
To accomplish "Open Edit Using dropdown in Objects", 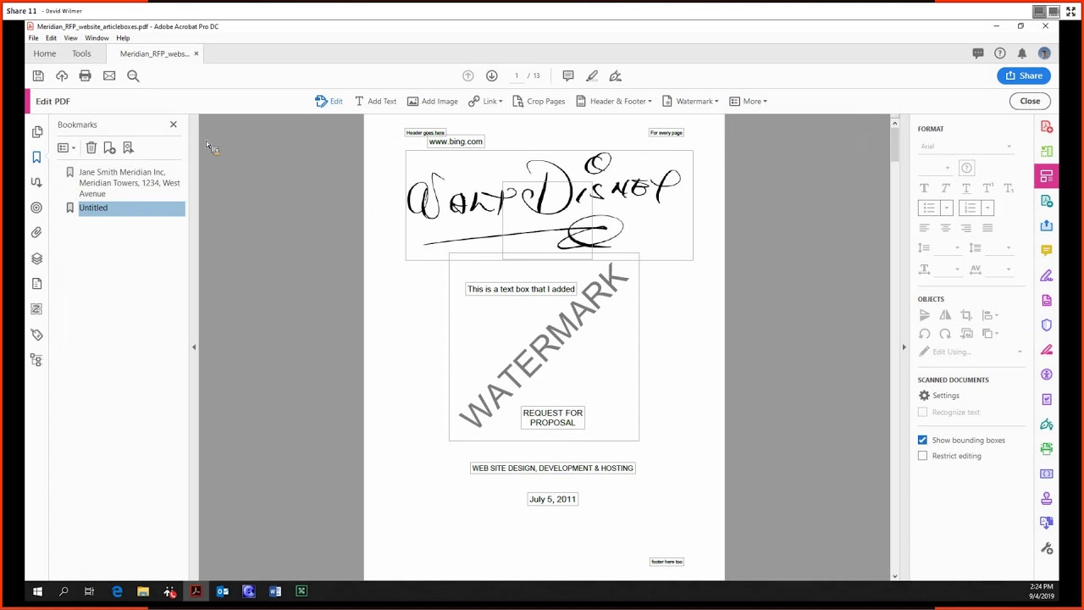I will [x=971, y=352].
